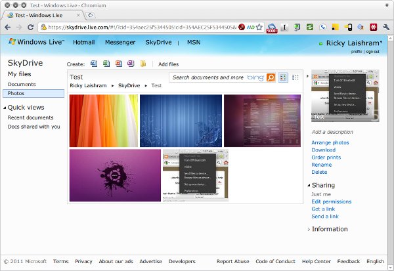The image size is (394, 271).
Task: Create a new OneNote notebook
Action: click(131, 64)
